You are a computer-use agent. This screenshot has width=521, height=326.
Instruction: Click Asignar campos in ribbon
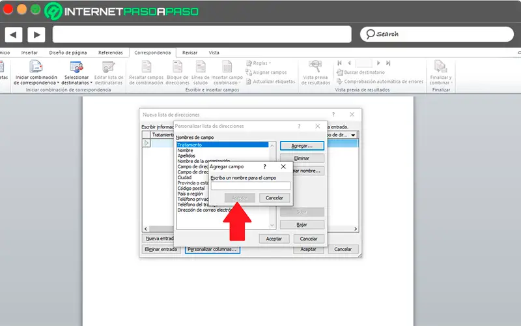tap(266, 72)
